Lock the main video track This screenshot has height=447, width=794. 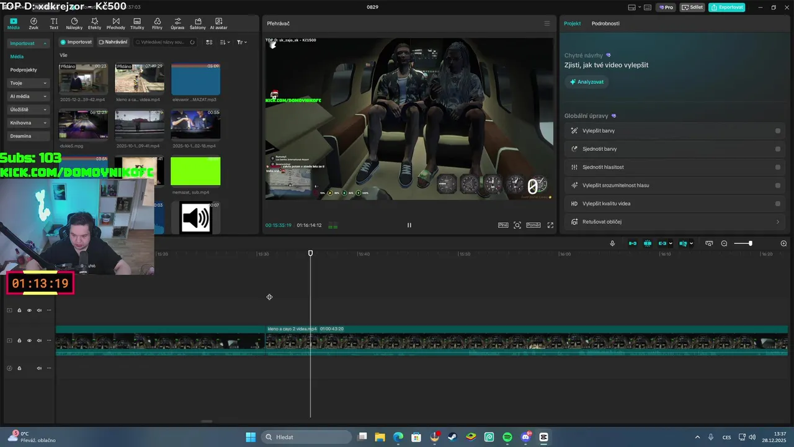point(19,340)
